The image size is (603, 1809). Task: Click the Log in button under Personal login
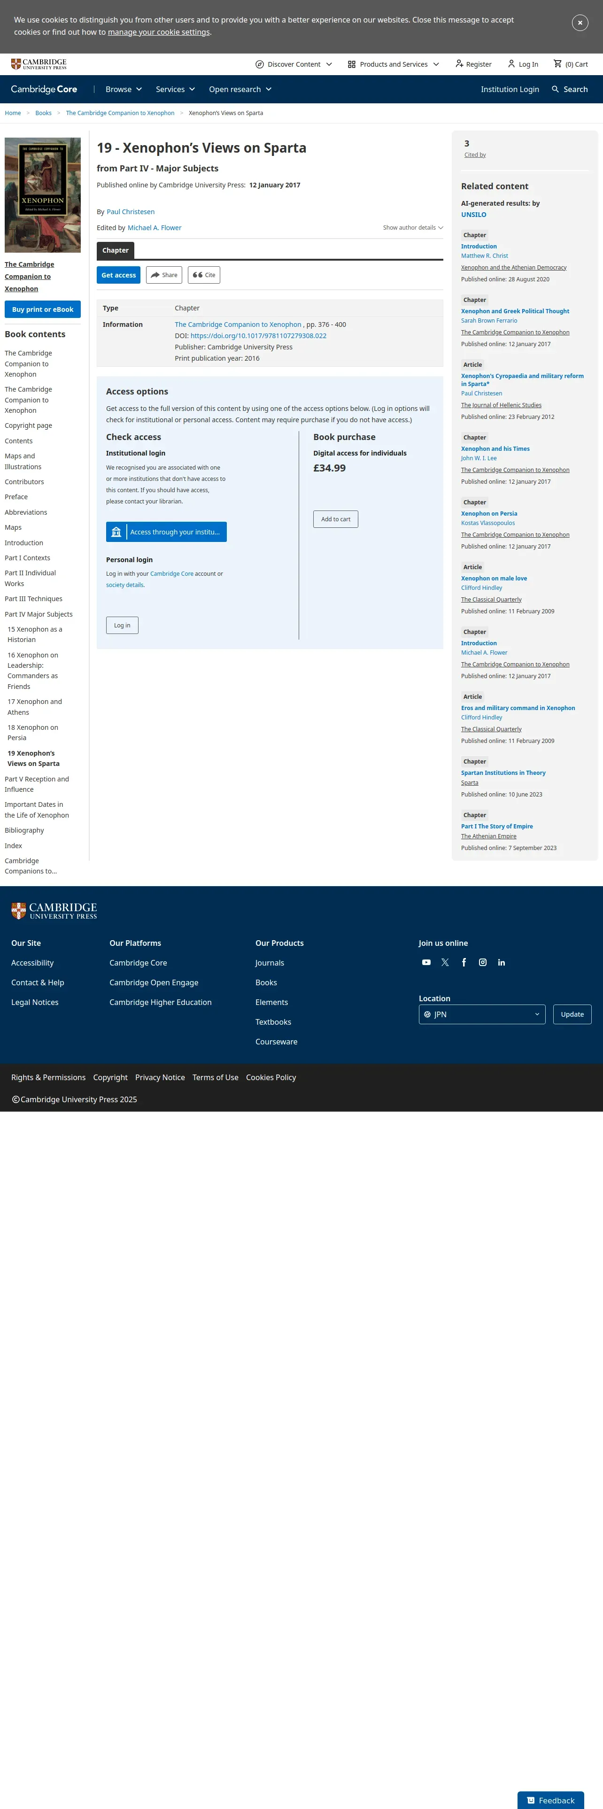pos(122,625)
